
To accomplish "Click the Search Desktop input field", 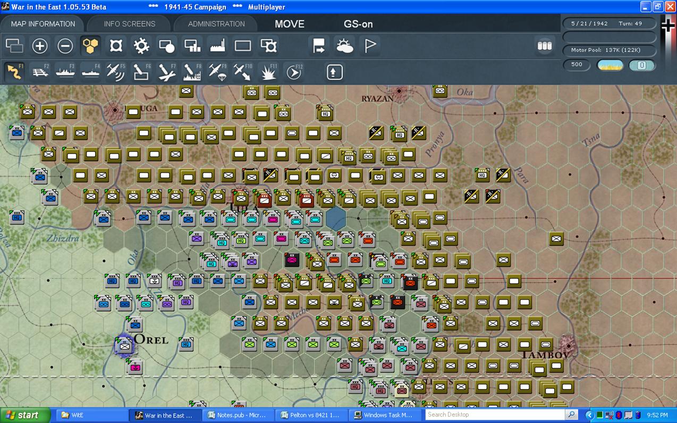I will point(494,415).
